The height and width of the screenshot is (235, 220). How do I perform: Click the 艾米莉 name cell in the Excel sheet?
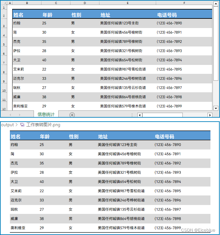pos(27,70)
